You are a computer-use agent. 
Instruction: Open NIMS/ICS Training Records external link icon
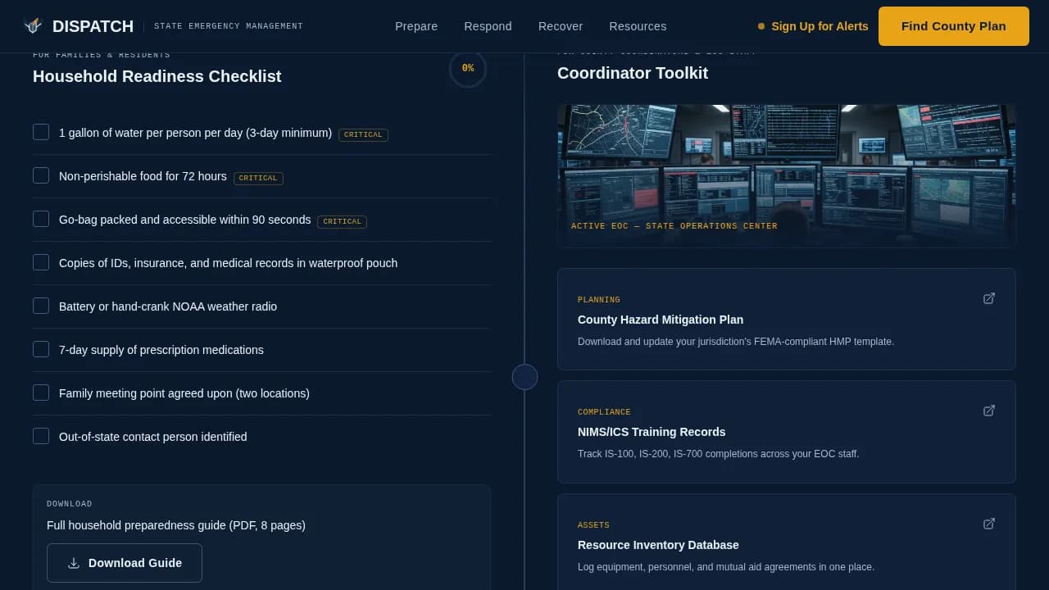989,411
